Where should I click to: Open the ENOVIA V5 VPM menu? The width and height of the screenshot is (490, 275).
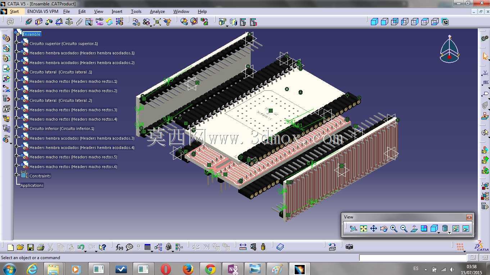tap(43, 12)
